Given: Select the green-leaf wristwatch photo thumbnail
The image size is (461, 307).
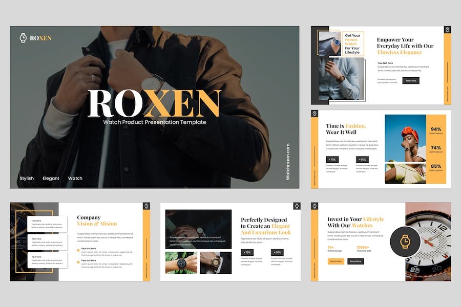Looking at the screenshot, I should point(180,263).
